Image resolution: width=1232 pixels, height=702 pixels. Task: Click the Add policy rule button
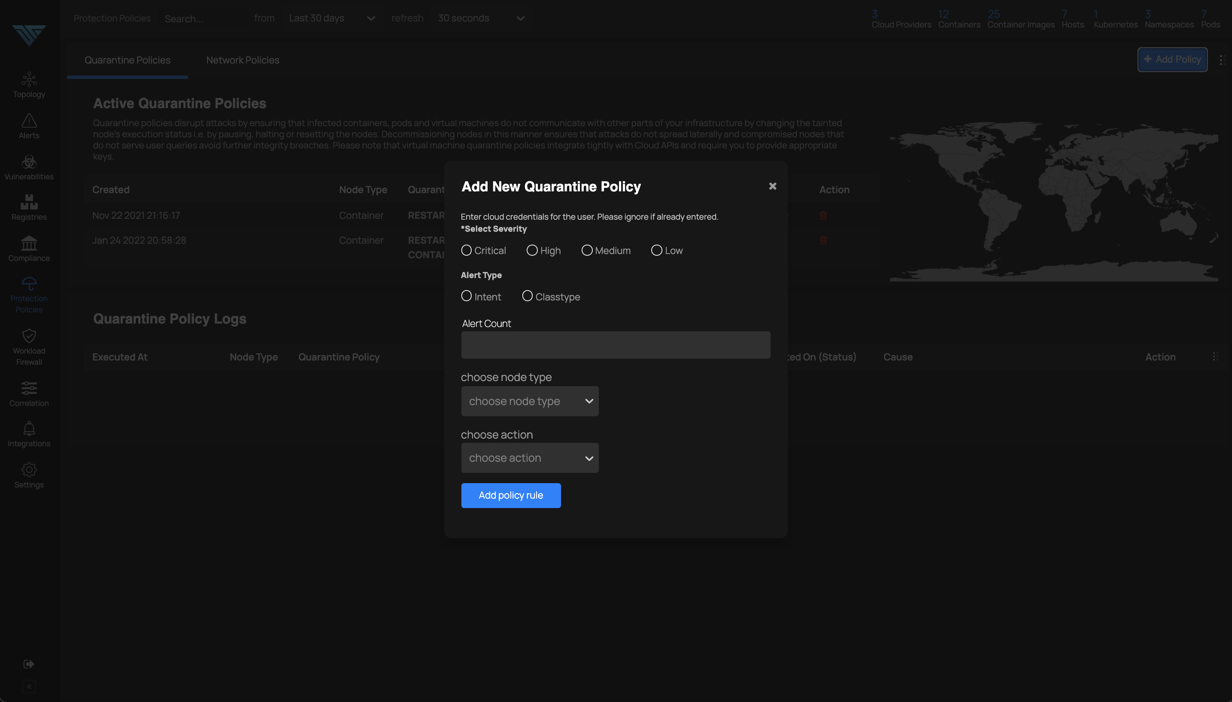pos(511,496)
